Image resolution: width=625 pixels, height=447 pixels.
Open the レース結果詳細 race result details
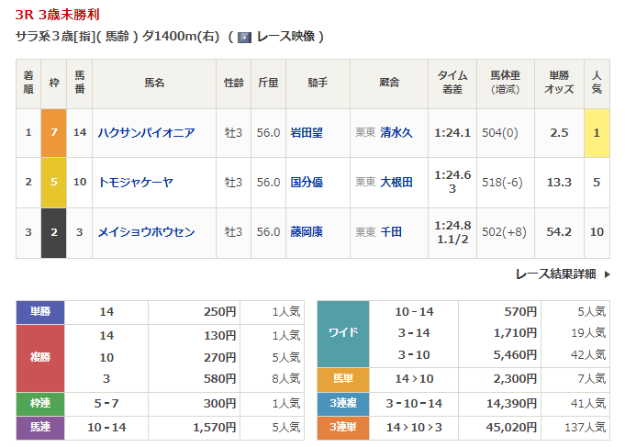click(555, 274)
